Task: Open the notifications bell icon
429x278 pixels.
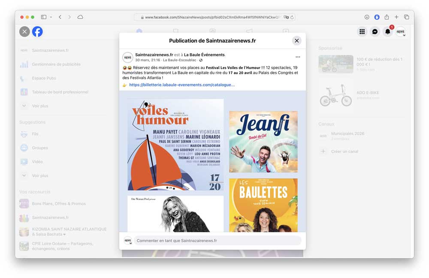Action: (x=388, y=31)
